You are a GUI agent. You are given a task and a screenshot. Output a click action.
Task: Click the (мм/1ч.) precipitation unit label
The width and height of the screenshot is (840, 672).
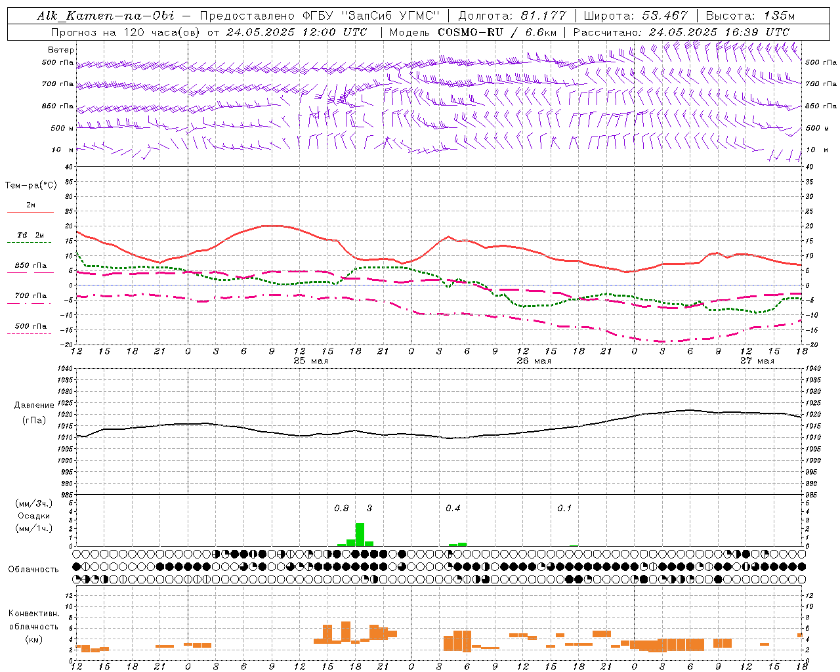[x=34, y=528]
